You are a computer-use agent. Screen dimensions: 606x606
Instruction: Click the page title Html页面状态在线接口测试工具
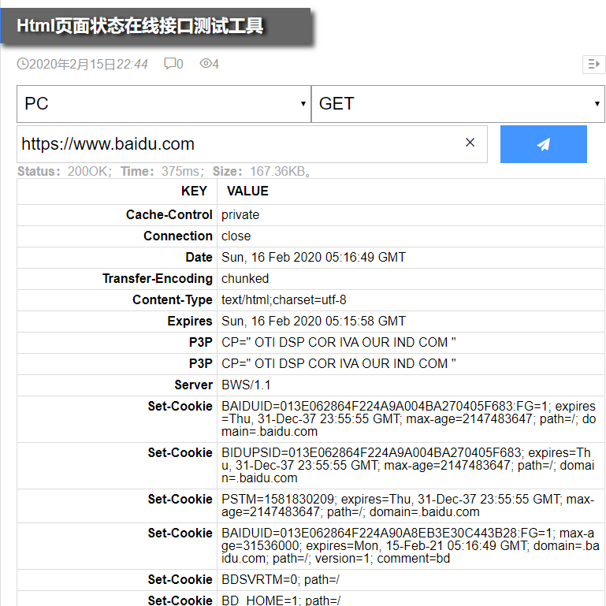coord(140,26)
